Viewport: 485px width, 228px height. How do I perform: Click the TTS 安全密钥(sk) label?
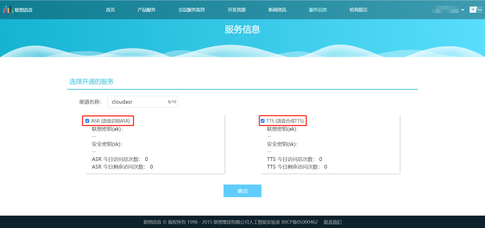(282, 144)
